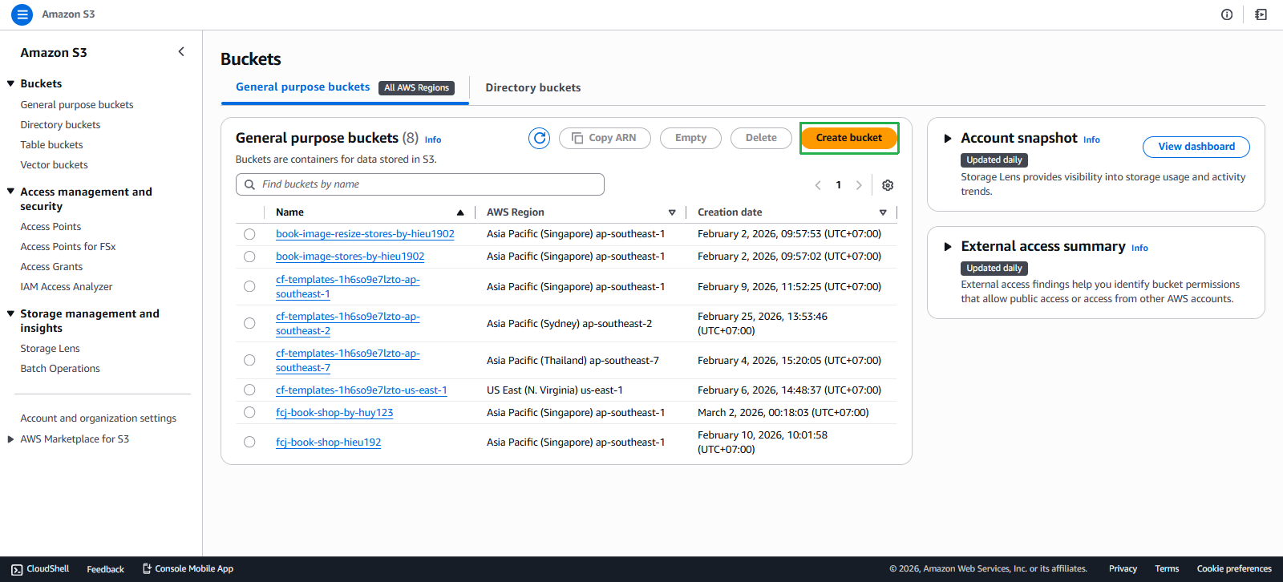Select fcj-book-shop-hieu192 radio button

pyautogui.click(x=249, y=442)
